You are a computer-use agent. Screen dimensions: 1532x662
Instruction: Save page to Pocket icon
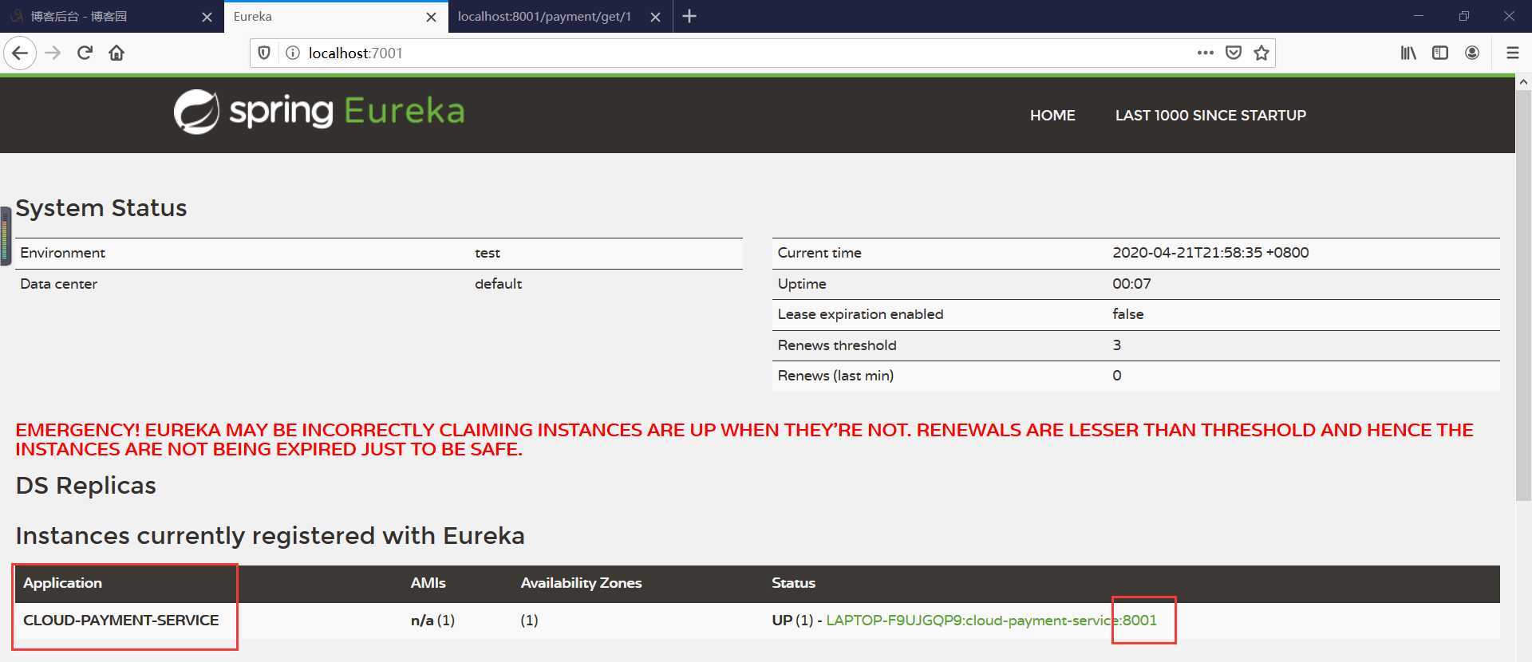[x=1234, y=53]
